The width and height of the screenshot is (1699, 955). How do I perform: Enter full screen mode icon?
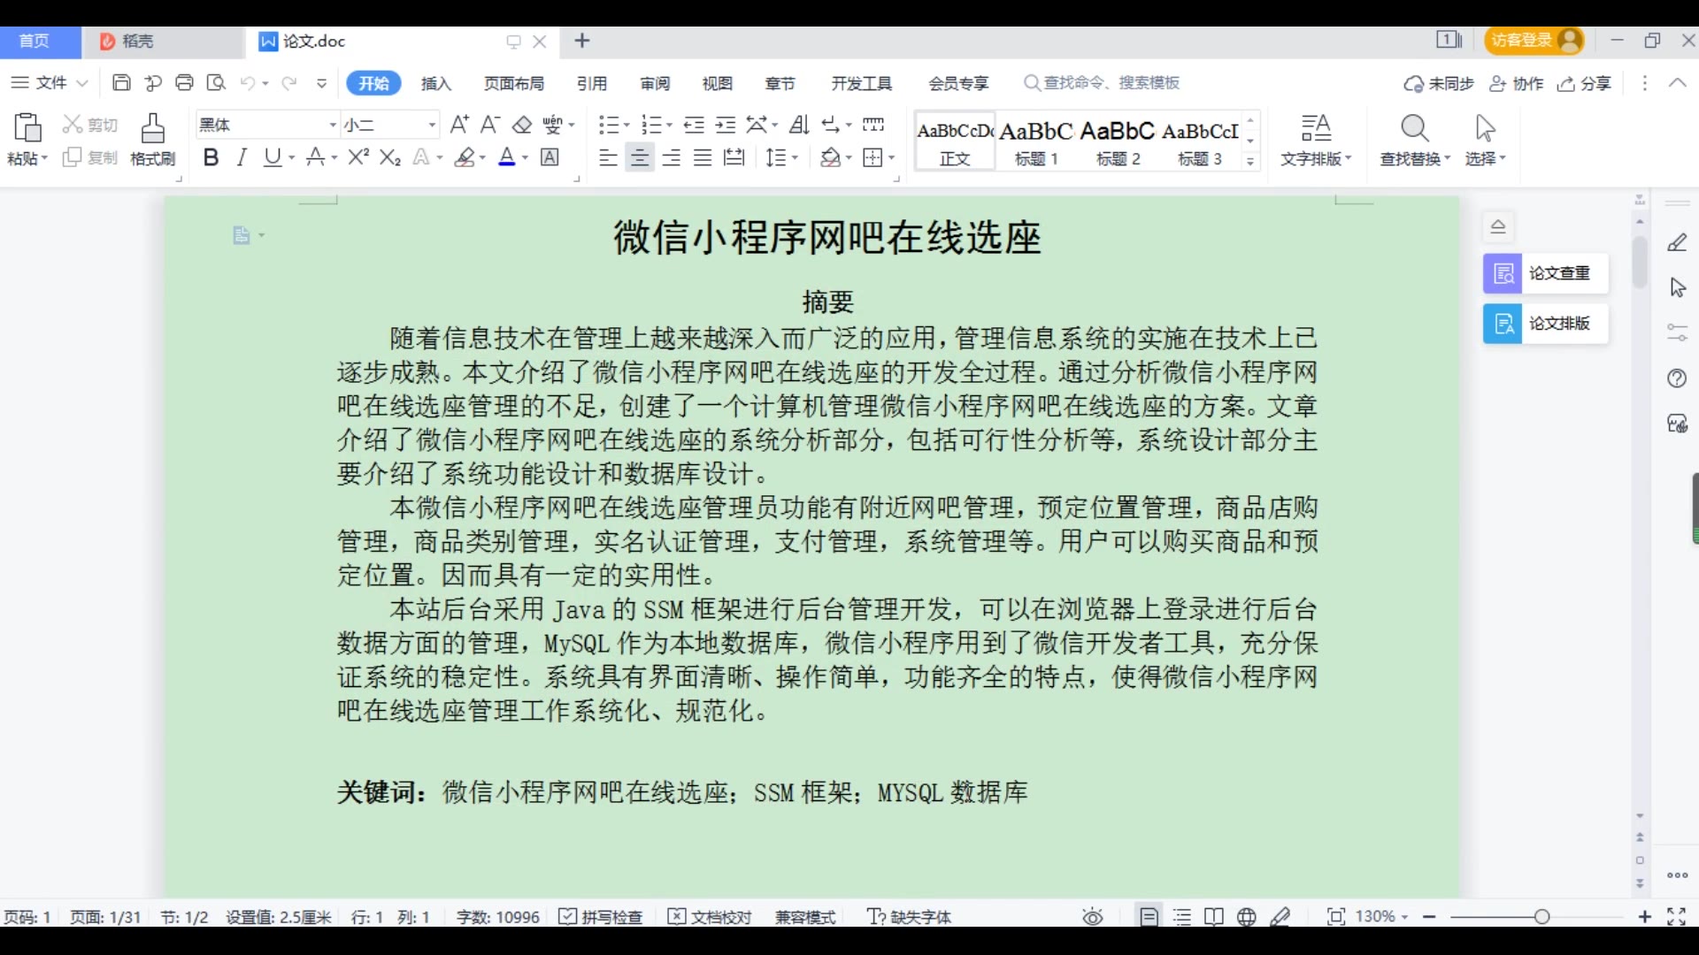[1676, 917]
